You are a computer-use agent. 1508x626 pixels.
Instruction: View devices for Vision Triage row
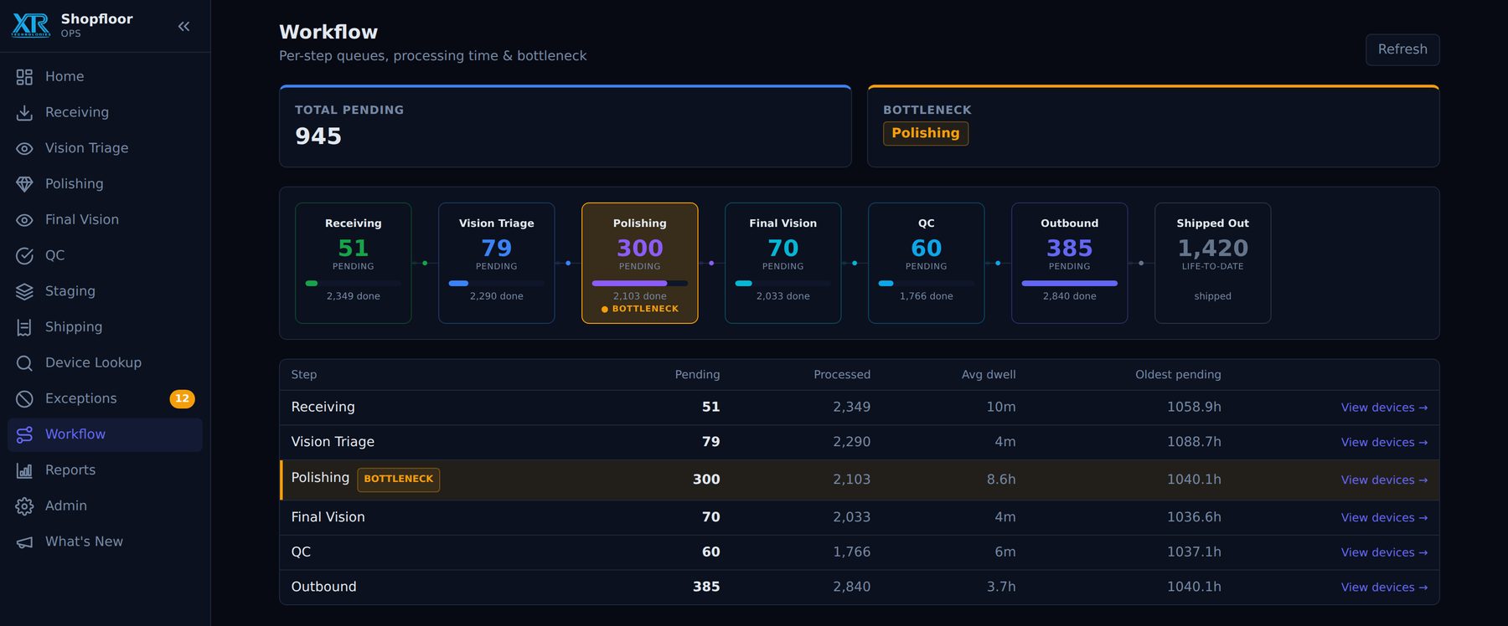1384,442
